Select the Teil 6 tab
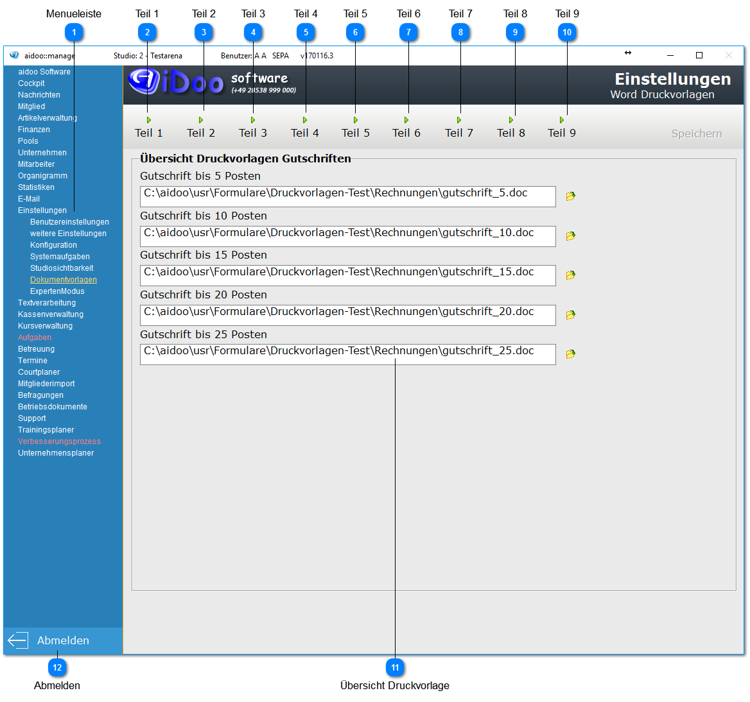750x702 pixels. [x=406, y=128]
